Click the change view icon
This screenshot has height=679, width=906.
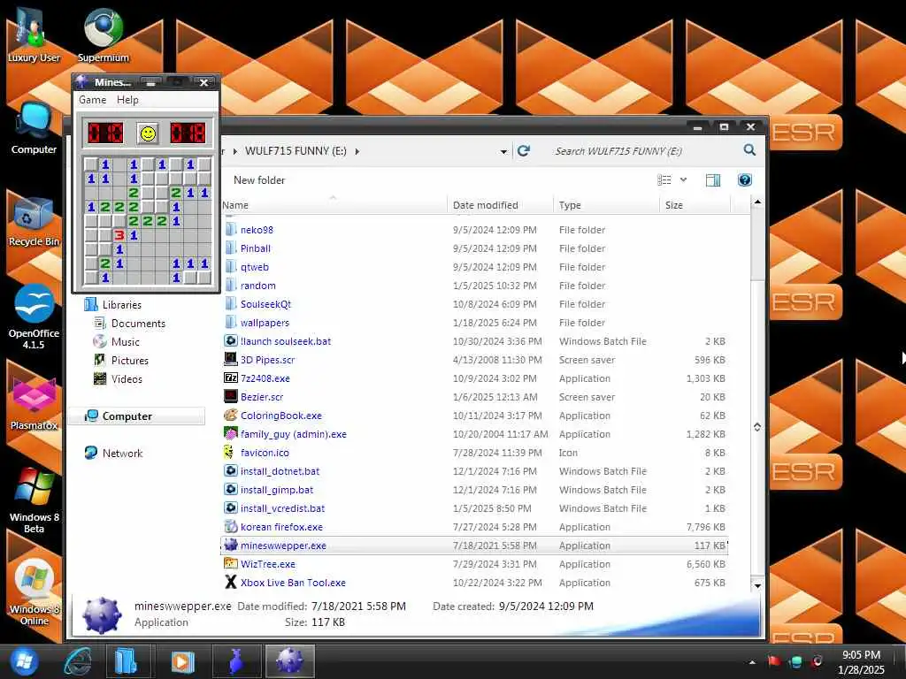(x=664, y=180)
